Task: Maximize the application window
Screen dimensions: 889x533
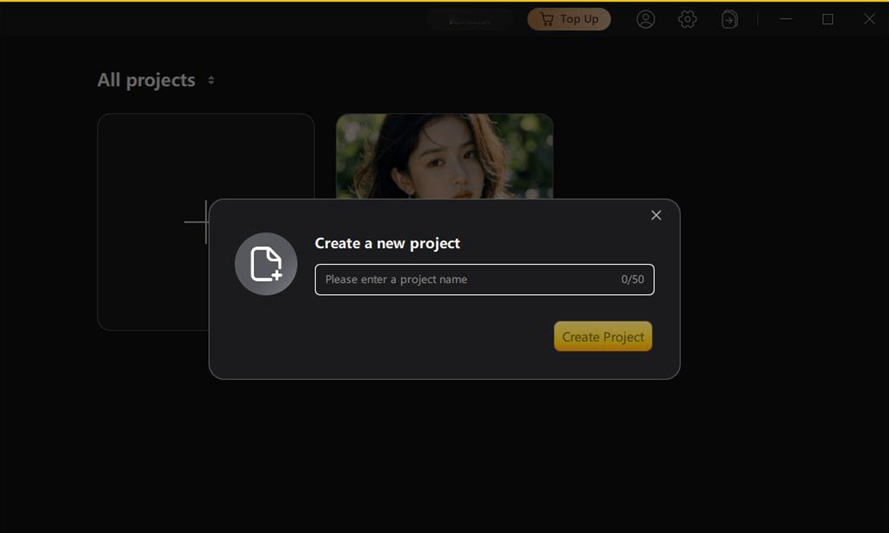Action: click(827, 19)
